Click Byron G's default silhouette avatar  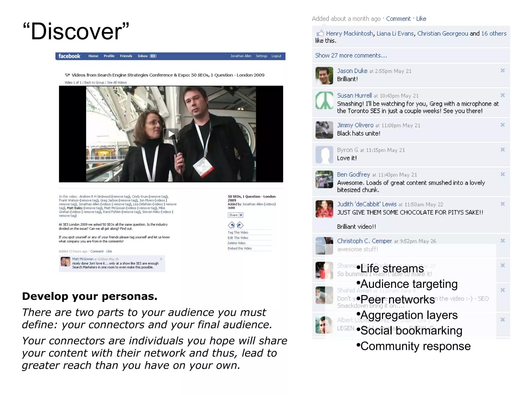(x=324, y=155)
